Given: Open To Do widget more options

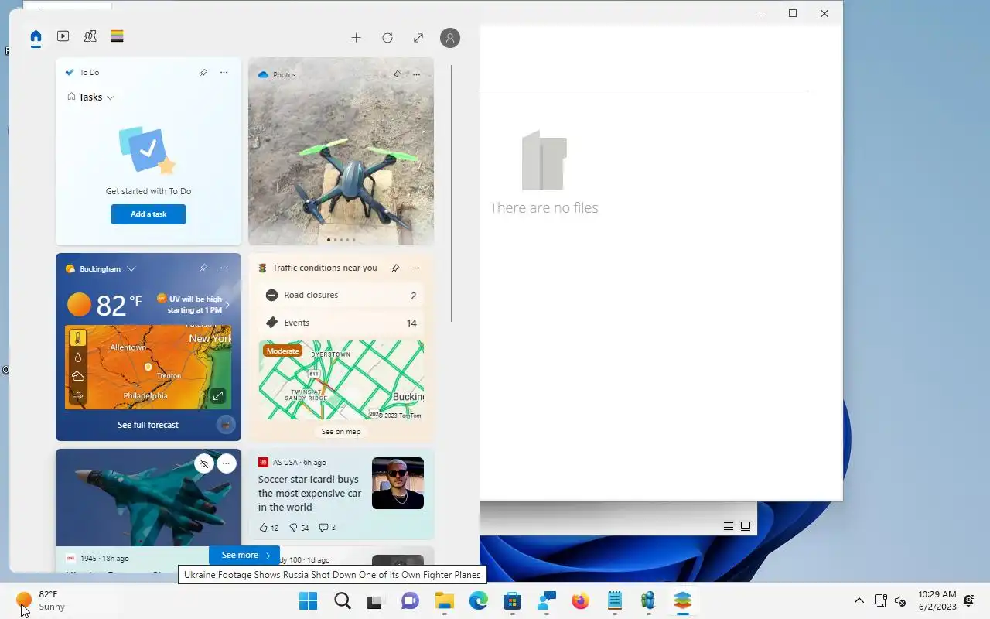Looking at the screenshot, I should [224, 72].
